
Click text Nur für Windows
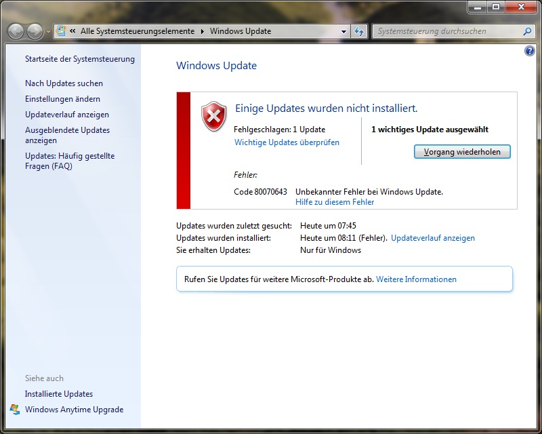tap(331, 250)
